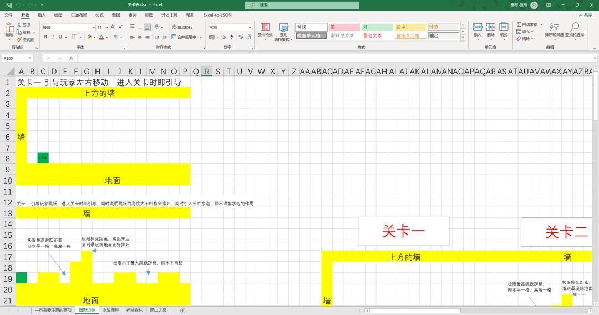599x315 pixels.
Task: Add a new sheet with plus button
Action: point(182,311)
